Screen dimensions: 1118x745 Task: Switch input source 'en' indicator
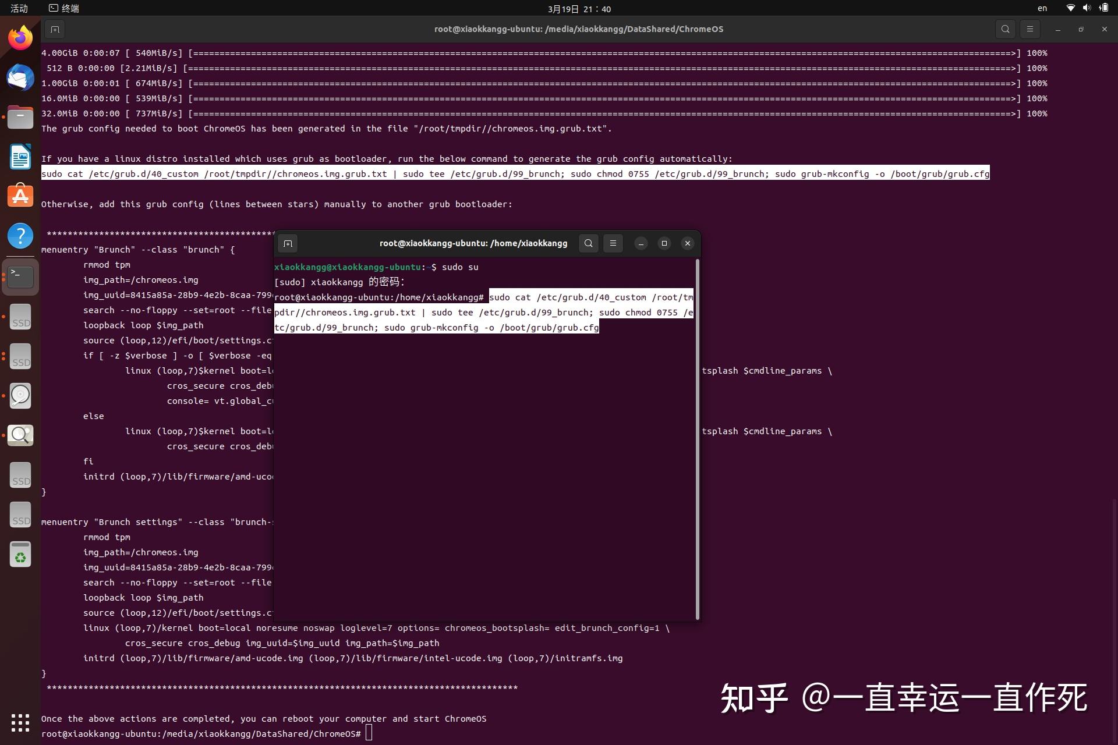1042,8
